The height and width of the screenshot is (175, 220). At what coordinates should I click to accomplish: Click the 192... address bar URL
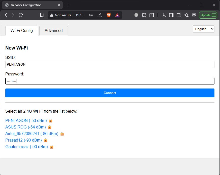[x=80, y=15]
